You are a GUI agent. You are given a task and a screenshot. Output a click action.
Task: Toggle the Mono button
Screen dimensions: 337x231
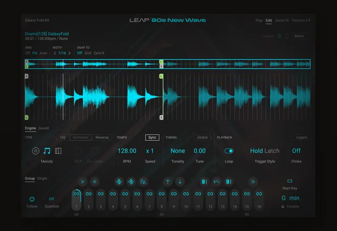tap(299, 36)
